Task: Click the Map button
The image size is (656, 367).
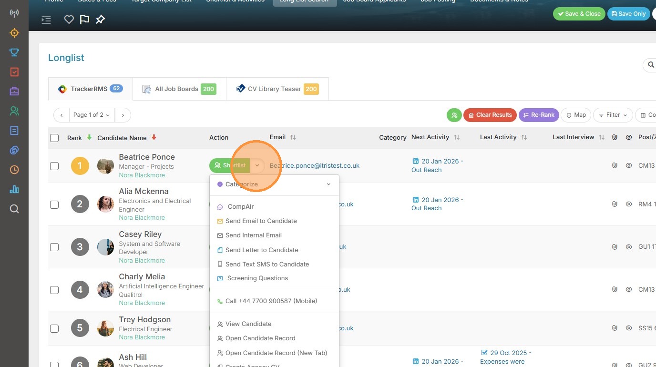Action: pos(576,115)
